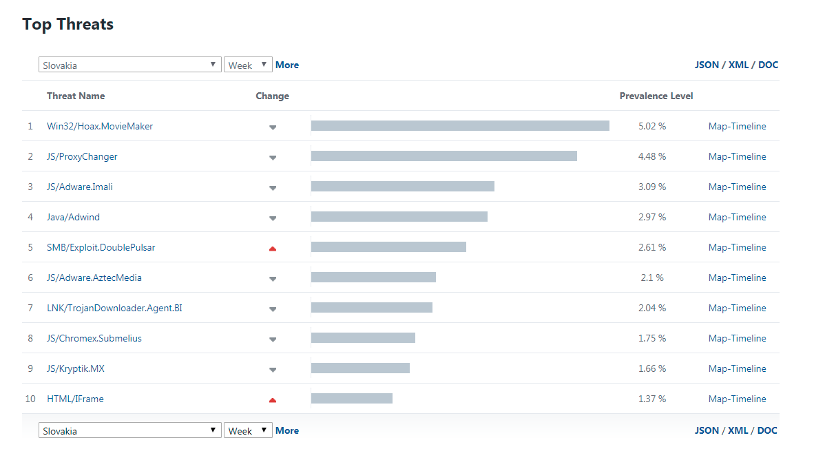Open the SMB/Exploit.DoublePulsar threat page
Image resolution: width=814 pixels, height=471 pixels.
101,248
